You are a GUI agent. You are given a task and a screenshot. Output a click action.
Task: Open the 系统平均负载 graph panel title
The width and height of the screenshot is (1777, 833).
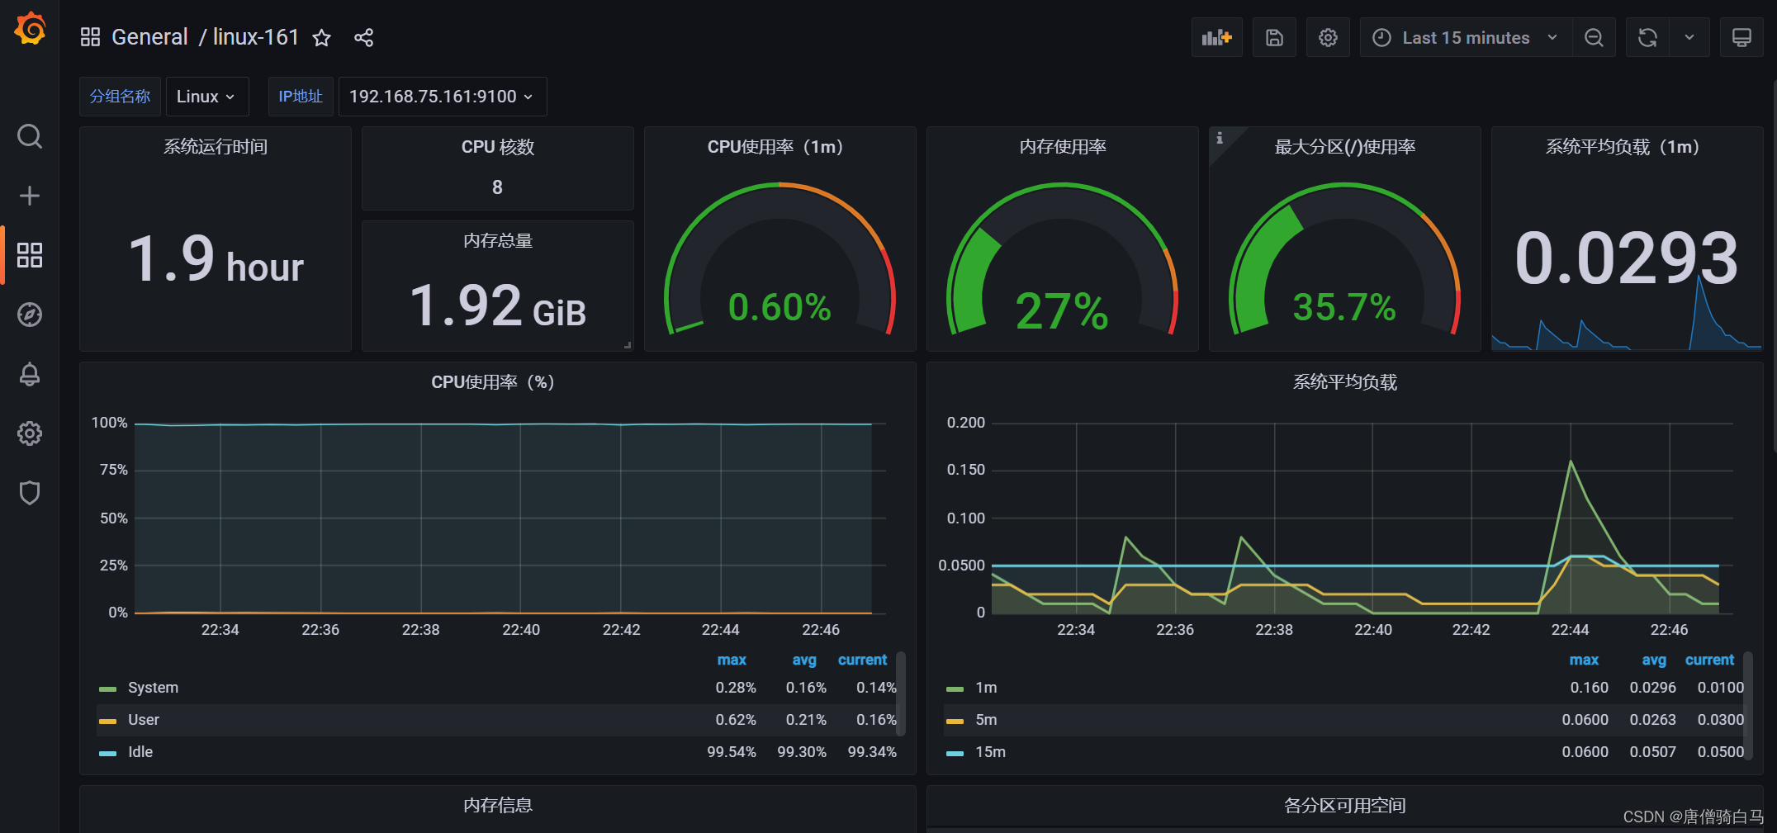click(1345, 382)
